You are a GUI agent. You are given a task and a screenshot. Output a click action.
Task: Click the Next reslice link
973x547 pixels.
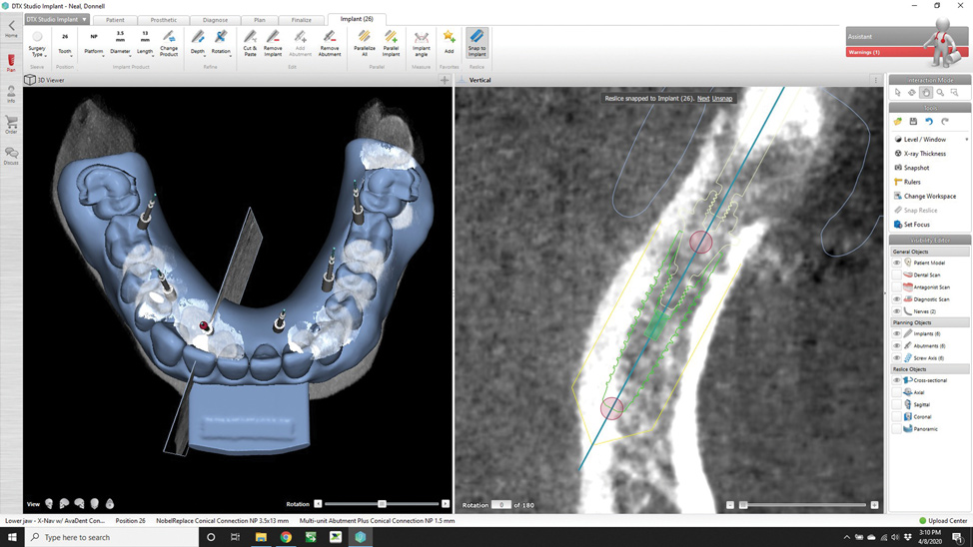(x=703, y=99)
